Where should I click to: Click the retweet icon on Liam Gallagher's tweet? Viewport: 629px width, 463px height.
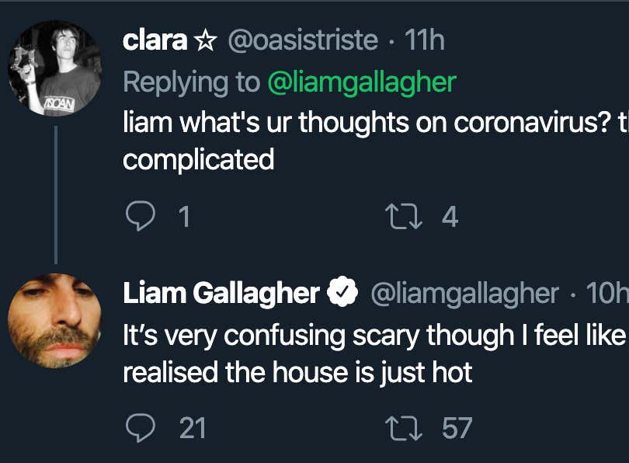pos(403,428)
